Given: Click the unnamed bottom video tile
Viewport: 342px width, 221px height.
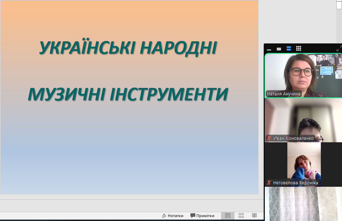Looking at the screenshot, I should tap(304, 204).
